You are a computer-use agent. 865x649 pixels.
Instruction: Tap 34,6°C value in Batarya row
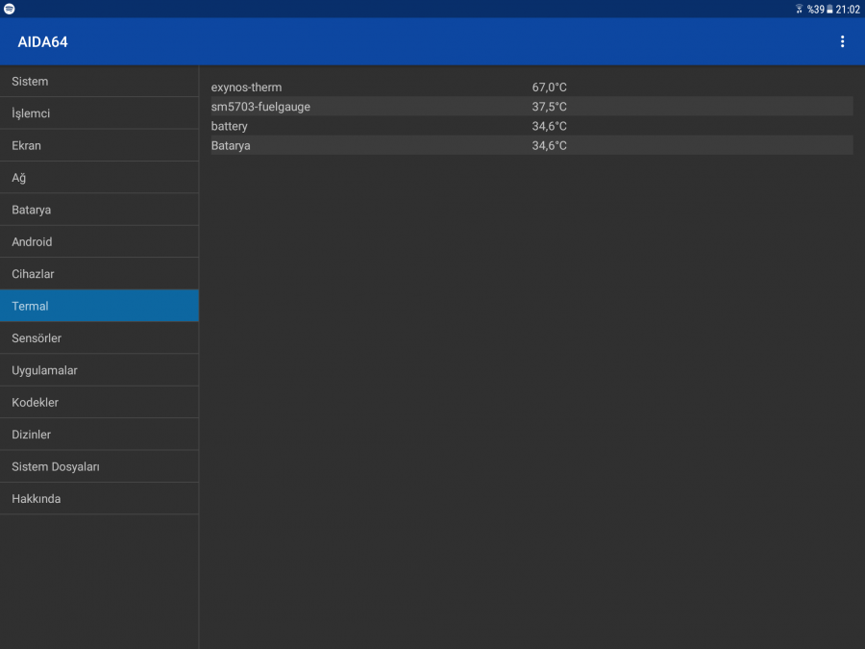point(549,146)
